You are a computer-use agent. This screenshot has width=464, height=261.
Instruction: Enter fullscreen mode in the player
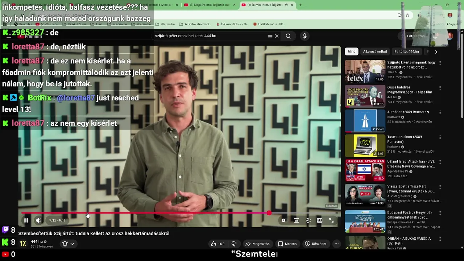(331, 220)
